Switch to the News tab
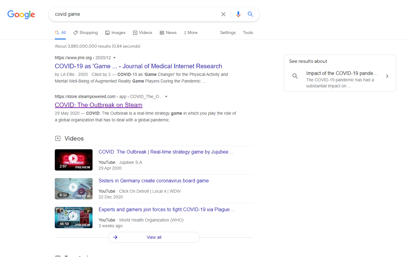This screenshot has height=257, width=410. pos(168,33)
